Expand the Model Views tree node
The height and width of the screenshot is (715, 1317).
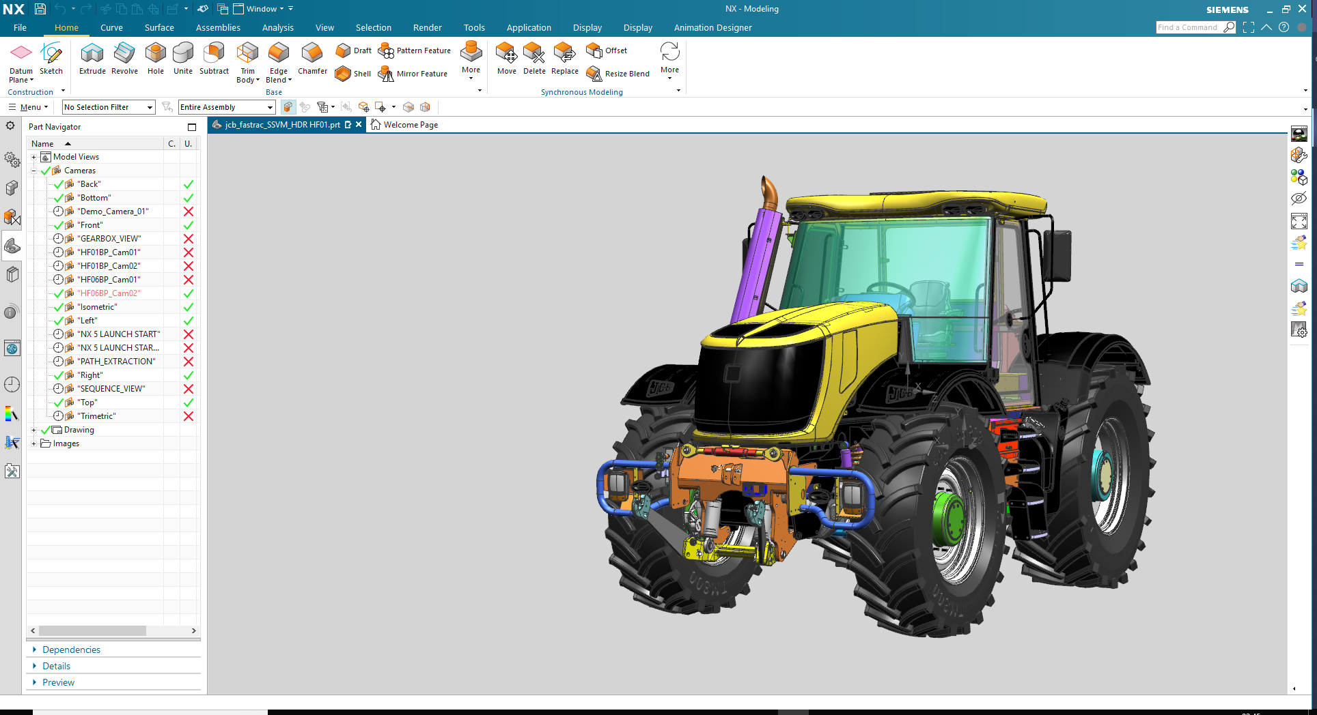click(33, 157)
